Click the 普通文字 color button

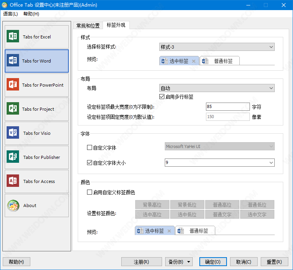tap(222, 214)
